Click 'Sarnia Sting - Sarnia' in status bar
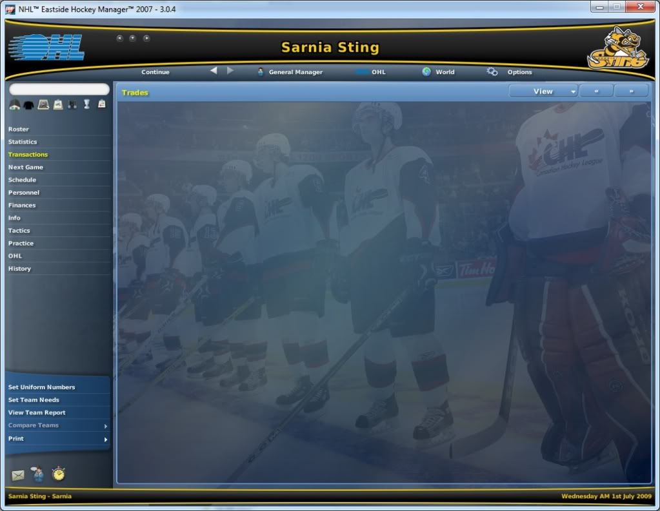 tap(40, 496)
